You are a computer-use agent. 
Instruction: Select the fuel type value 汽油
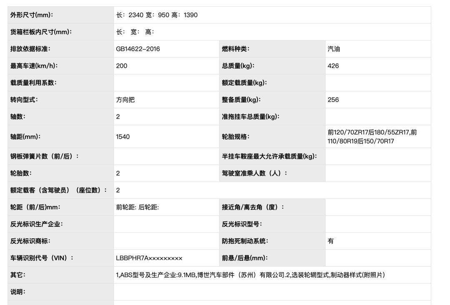tap(332, 49)
